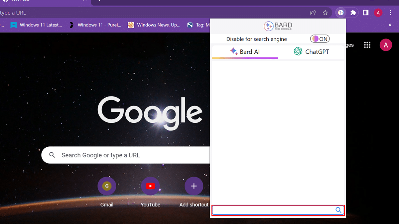Click the Add shortcut button
399x224 pixels.
[194, 187]
